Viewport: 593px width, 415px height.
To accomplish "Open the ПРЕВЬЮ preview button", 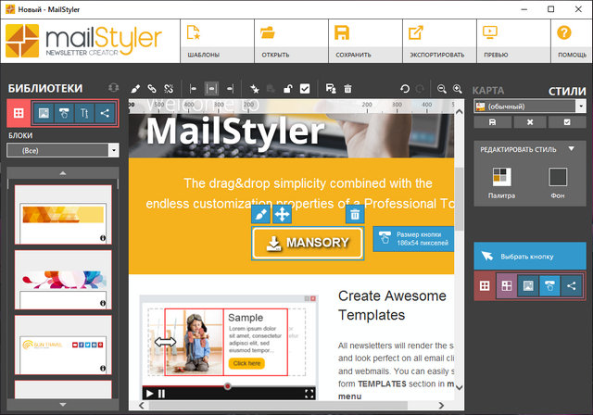I will point(513,41).
